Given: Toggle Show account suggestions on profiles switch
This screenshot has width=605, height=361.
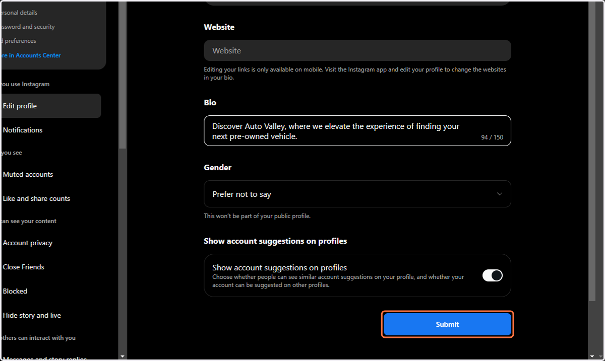Looking at the screenshot, I should pyautogui.click(x=492, y=275).
